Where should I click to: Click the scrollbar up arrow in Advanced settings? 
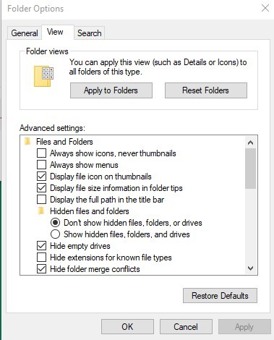point(250,143)
